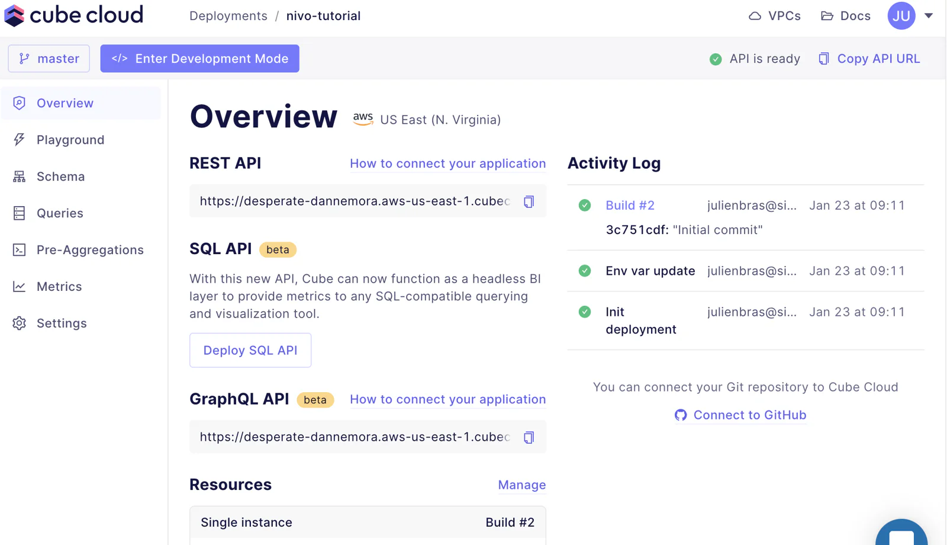Click the Queries list icon
The height and width of the screenshot is (545, 947).
[20, 213]
